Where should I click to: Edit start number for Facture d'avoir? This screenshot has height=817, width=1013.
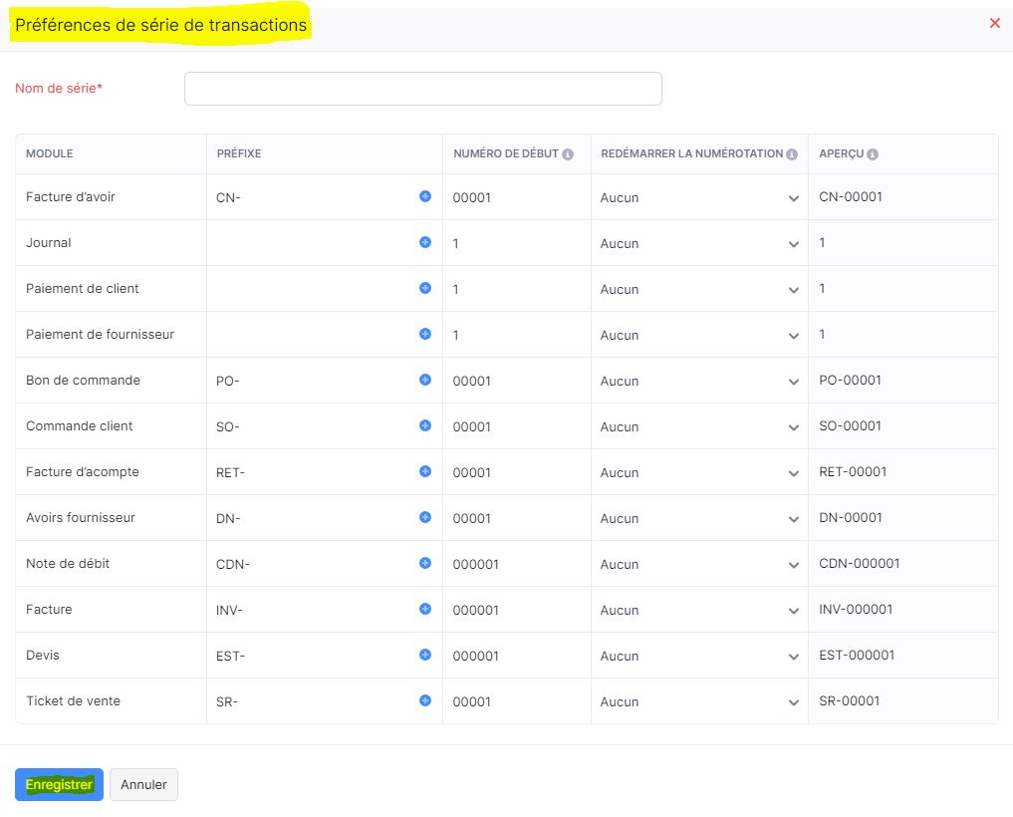[516, 198]
